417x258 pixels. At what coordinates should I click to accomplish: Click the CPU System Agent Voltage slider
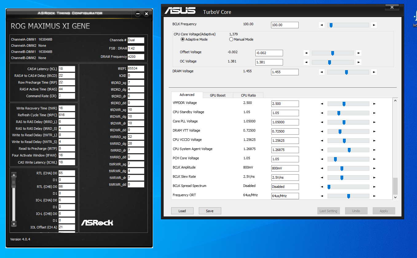point(348,150)
